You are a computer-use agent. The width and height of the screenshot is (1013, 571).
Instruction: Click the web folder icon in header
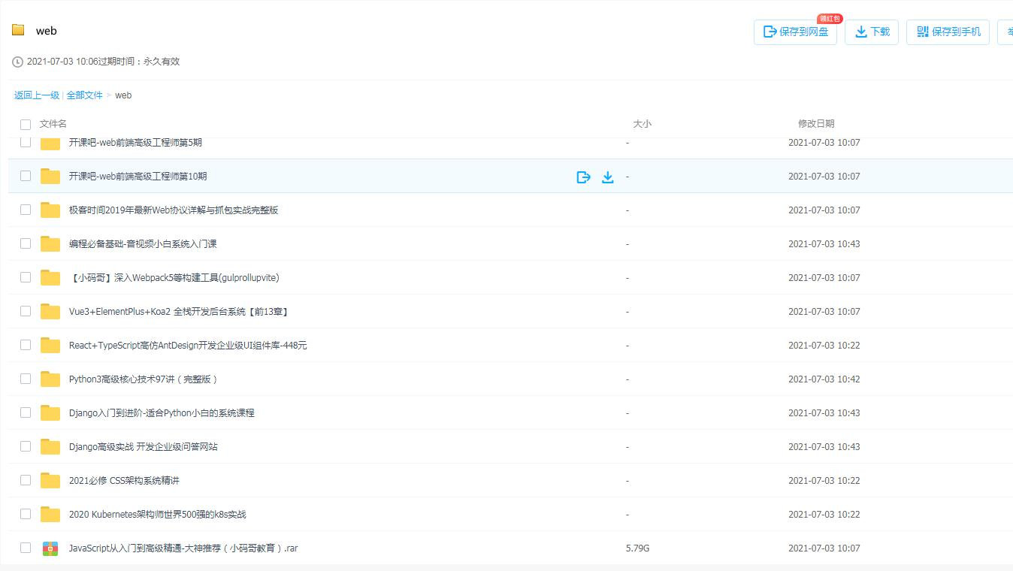click(18, 30)
